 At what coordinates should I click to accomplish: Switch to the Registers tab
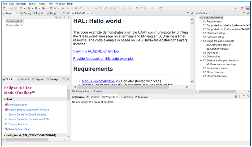point(39,13)
